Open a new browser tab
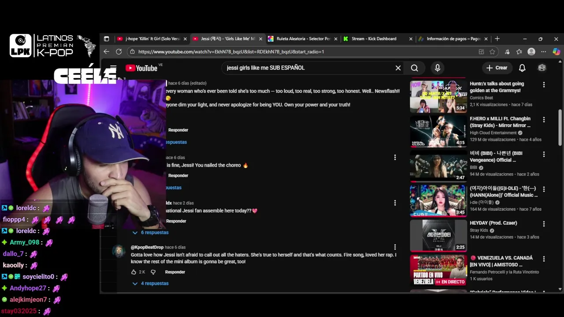Image resolution: width=564 pixels, height=317 pixels. (x=497, y=39)
